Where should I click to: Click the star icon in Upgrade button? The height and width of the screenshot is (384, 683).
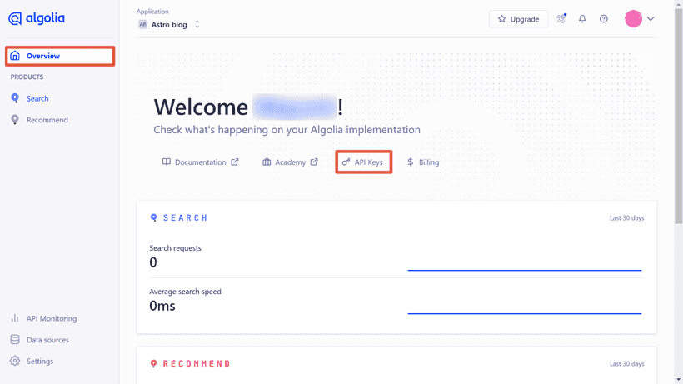tap(501, 19)
